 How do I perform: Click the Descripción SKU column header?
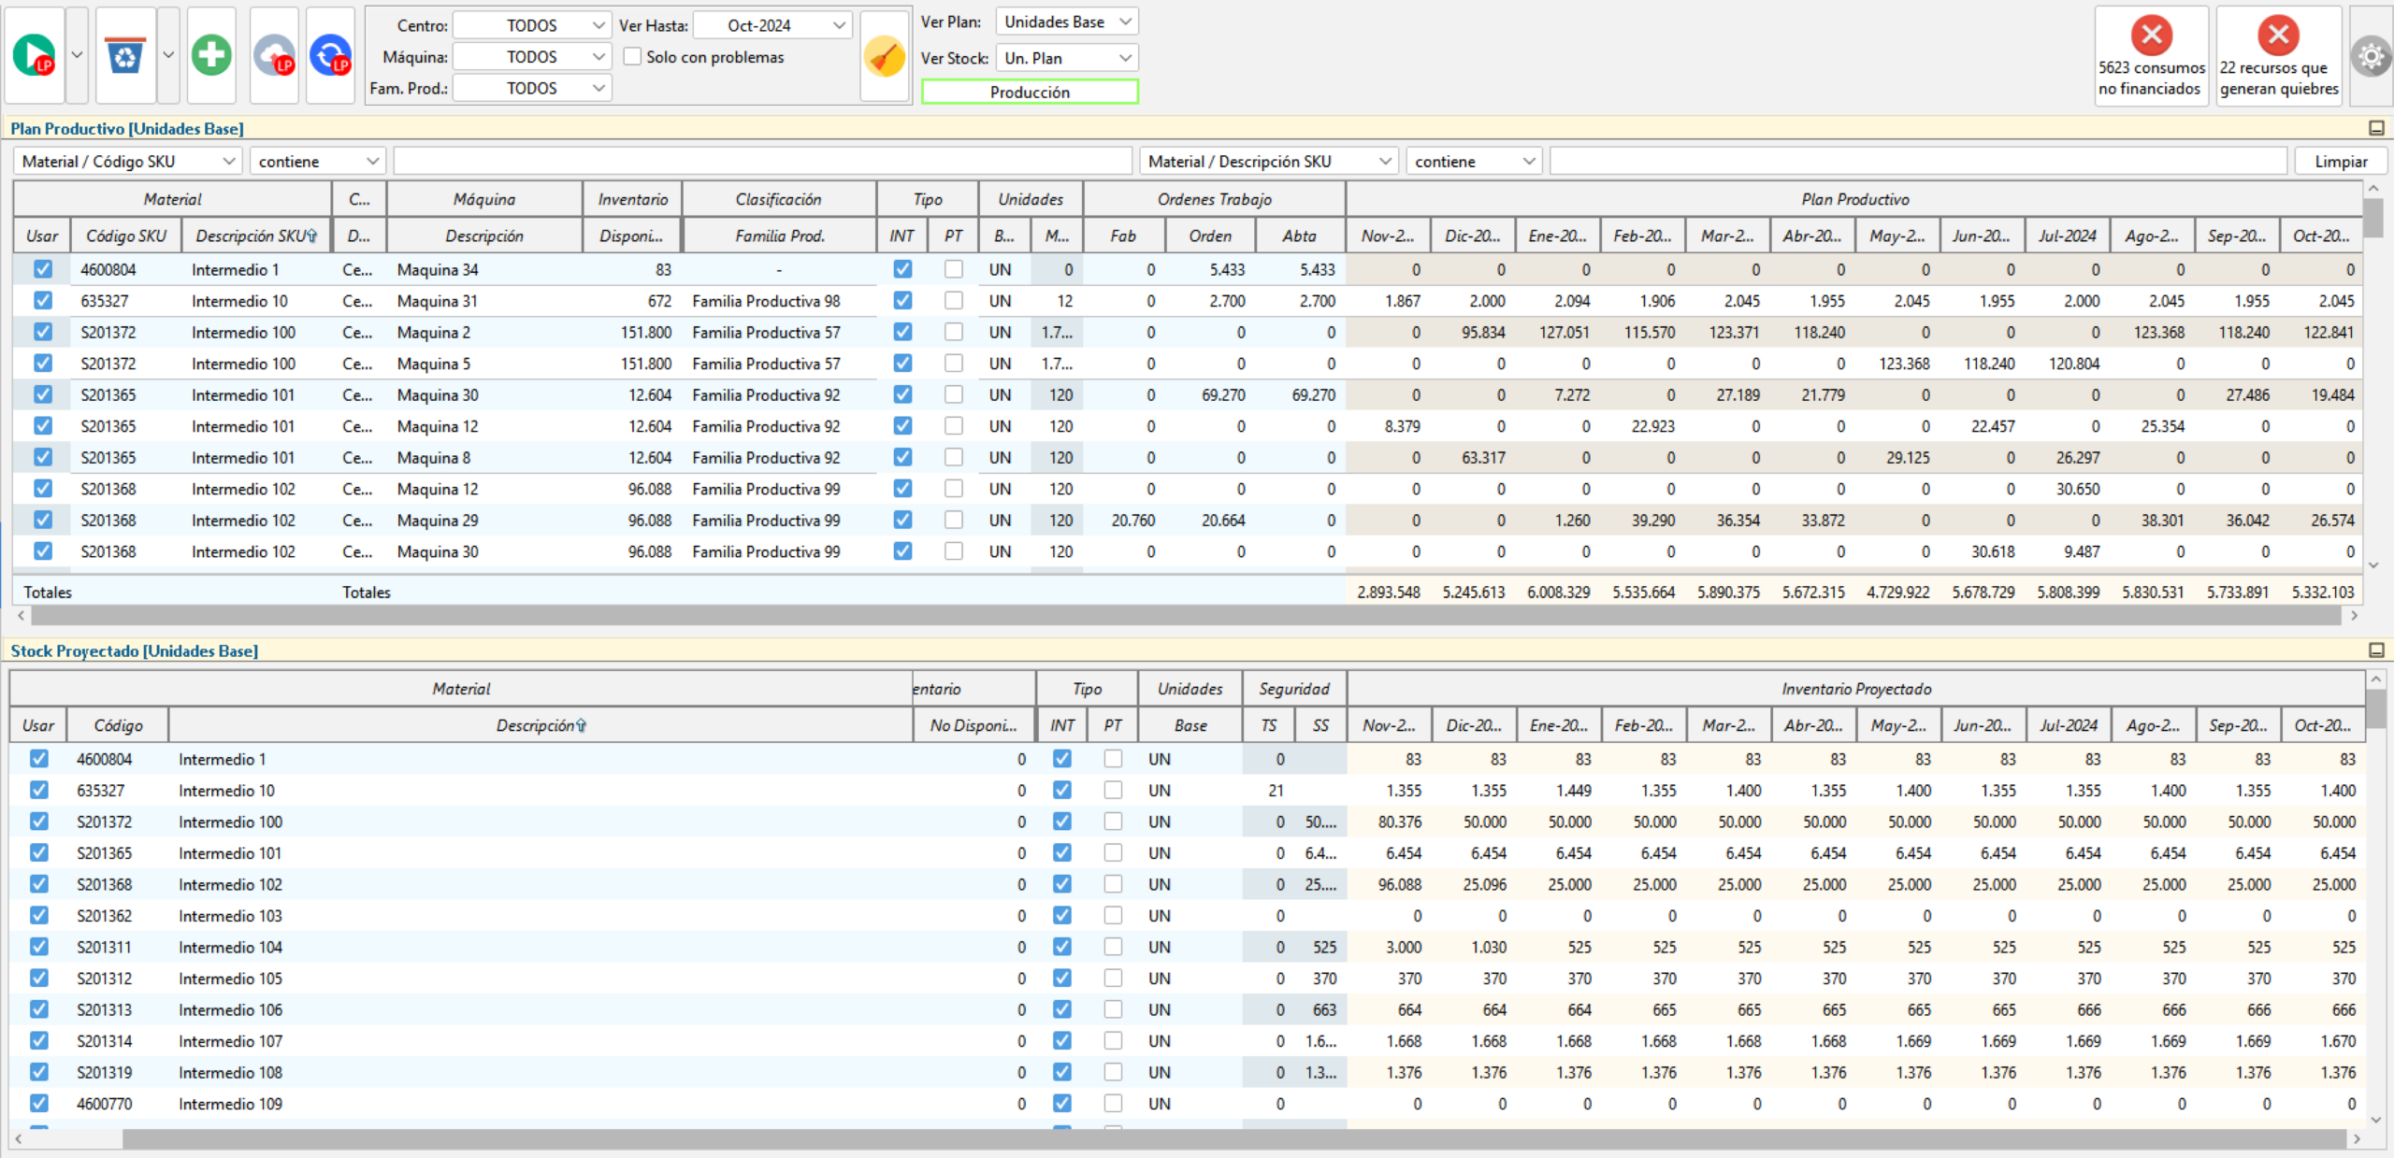click(x=255, y=236)
